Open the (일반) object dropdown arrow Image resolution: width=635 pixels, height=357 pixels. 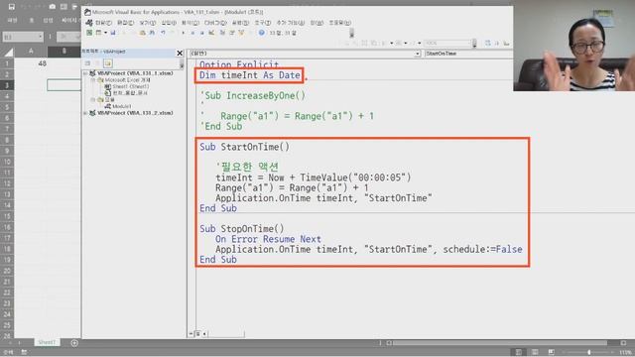point(417,54)
